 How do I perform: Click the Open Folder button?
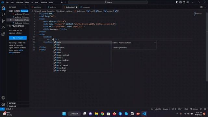tap(18, 38)
